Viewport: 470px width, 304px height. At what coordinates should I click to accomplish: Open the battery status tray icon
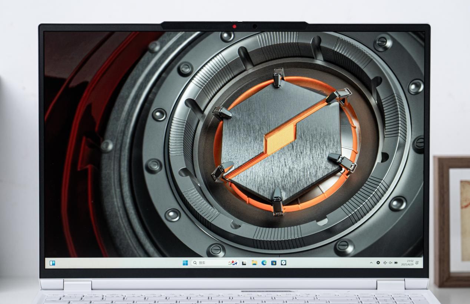tap(396, 263)
